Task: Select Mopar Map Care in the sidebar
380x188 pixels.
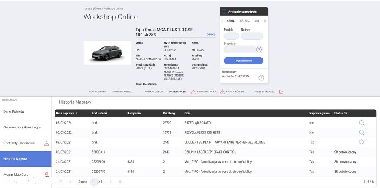Action: (26, 174)
